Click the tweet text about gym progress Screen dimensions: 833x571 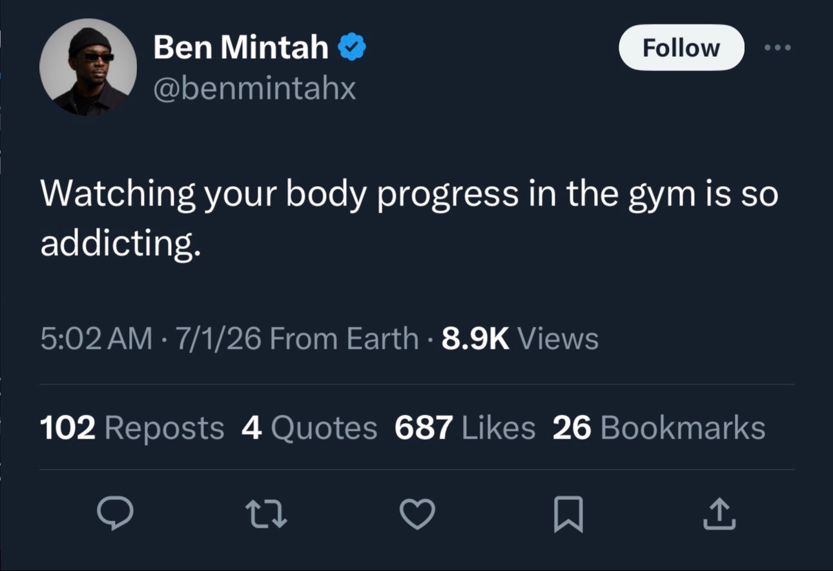409,216
